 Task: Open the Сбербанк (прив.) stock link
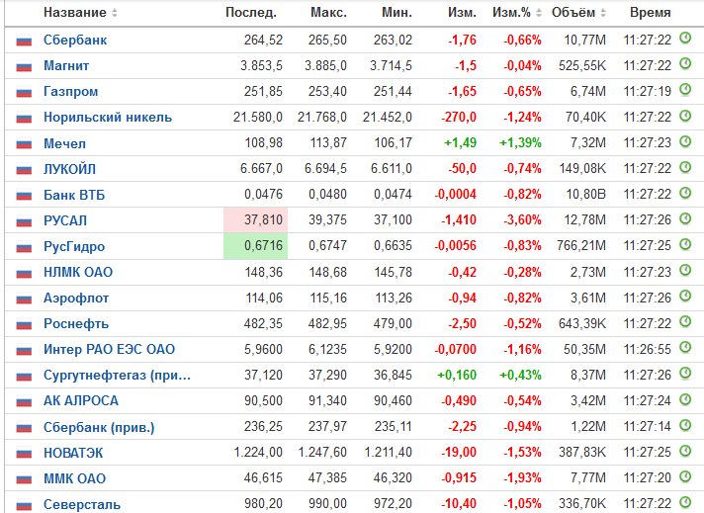pos(99,427)
